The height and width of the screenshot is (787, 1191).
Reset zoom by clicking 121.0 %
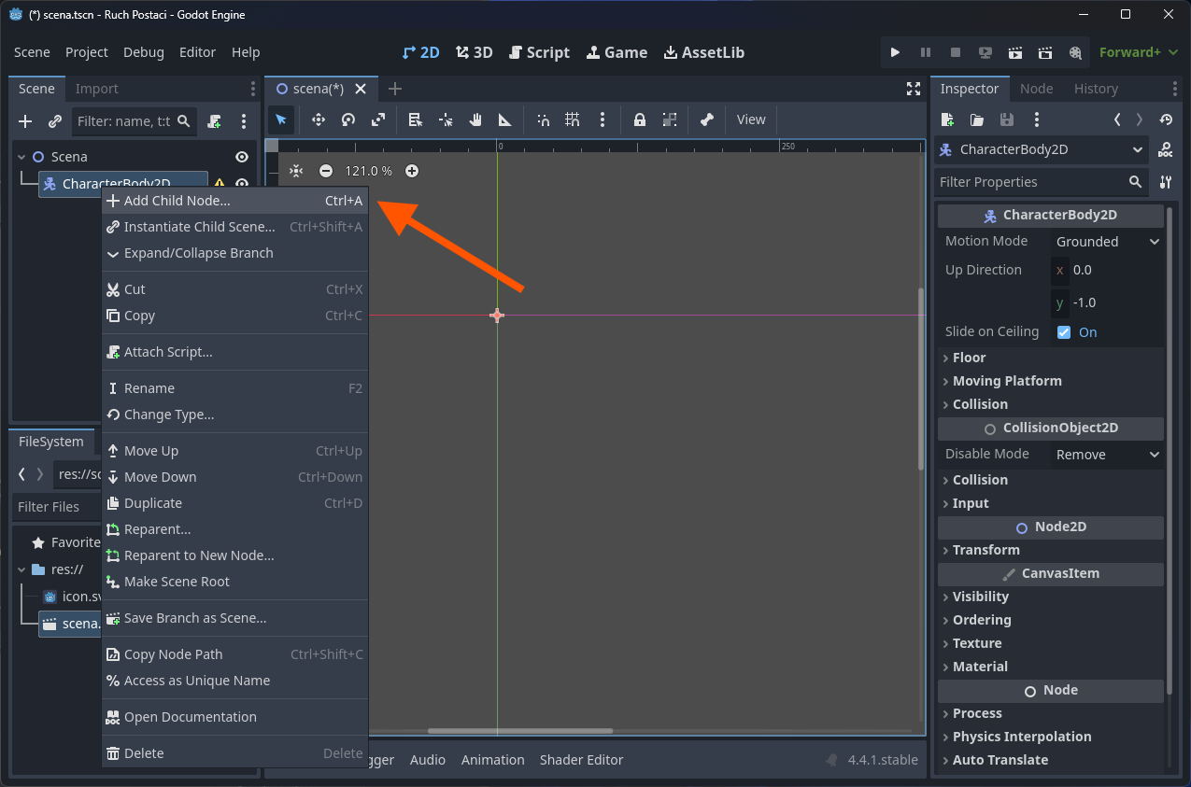pos(369,171)
